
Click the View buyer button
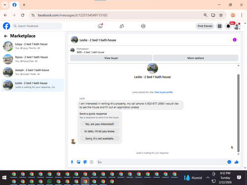pyautogui.click(x=111, y=58)
